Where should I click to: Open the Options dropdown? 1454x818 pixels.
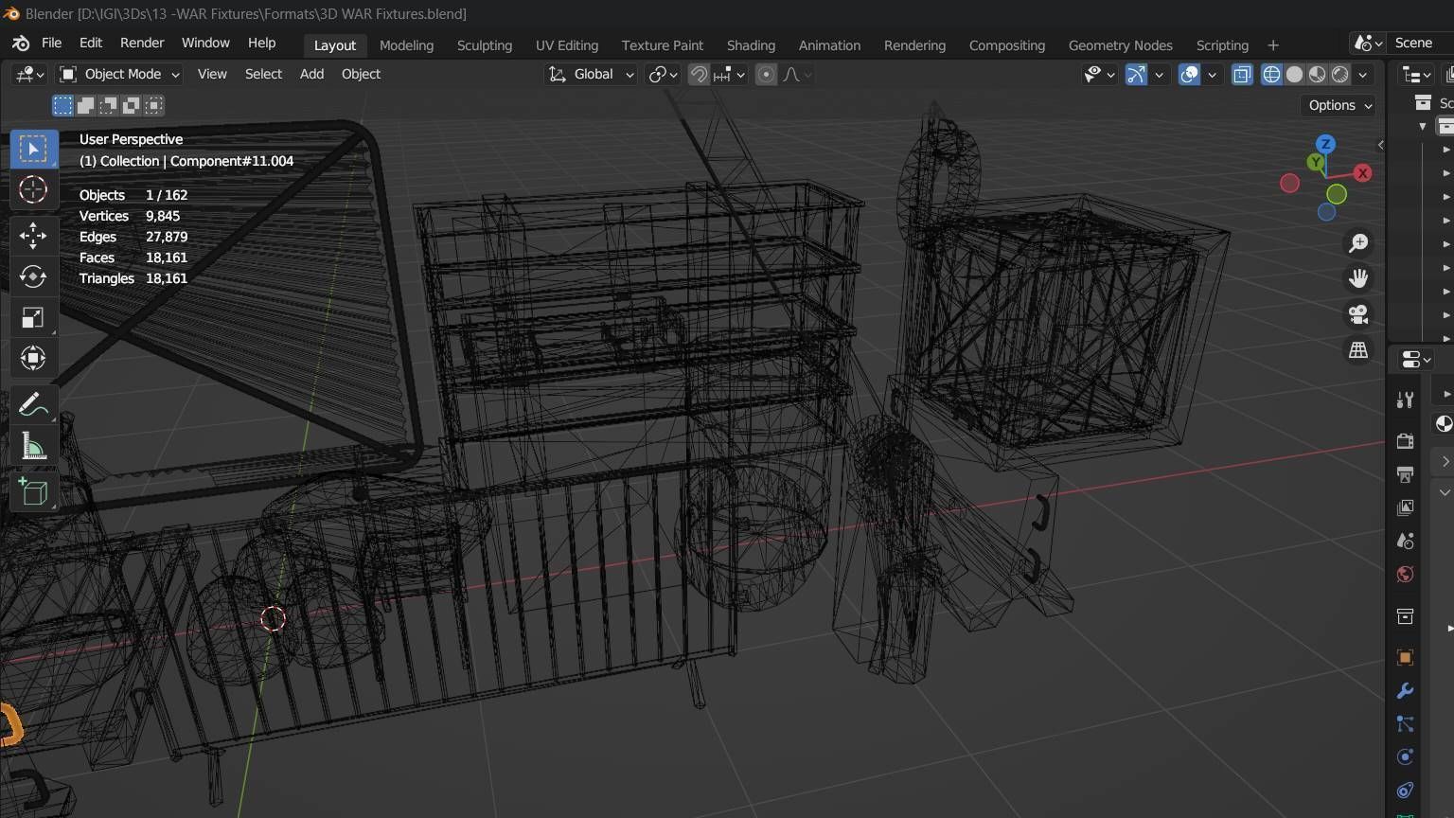click(x=1339, y=105)
